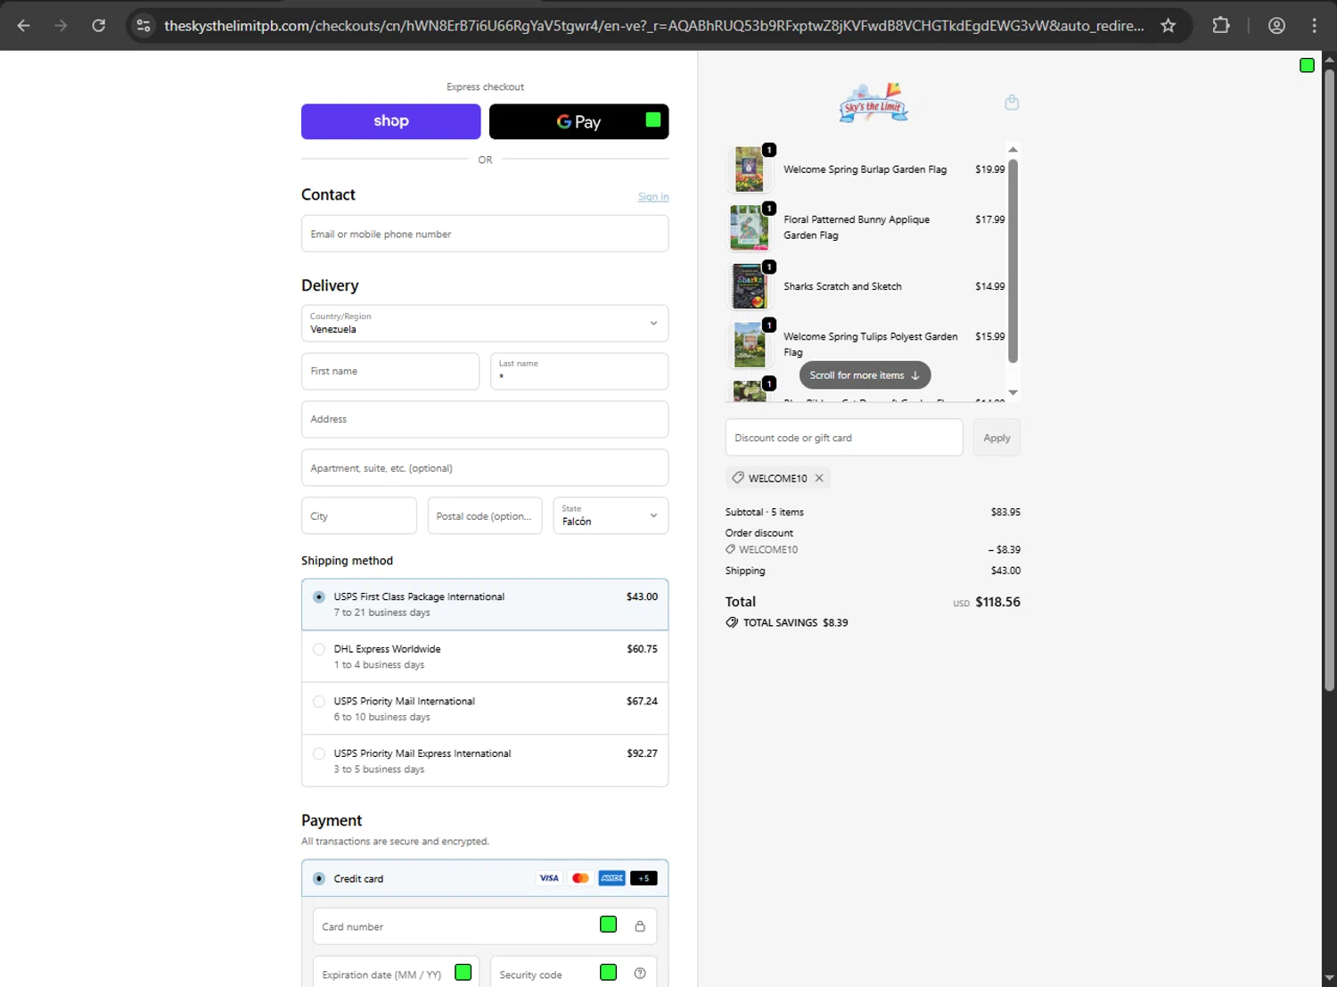This screenshot has width=1337, height=987.
Task: Click the Sky's the Limit store logo
Action: [873, 103]
